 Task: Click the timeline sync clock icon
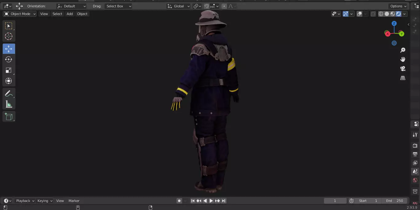coord(351,201)
